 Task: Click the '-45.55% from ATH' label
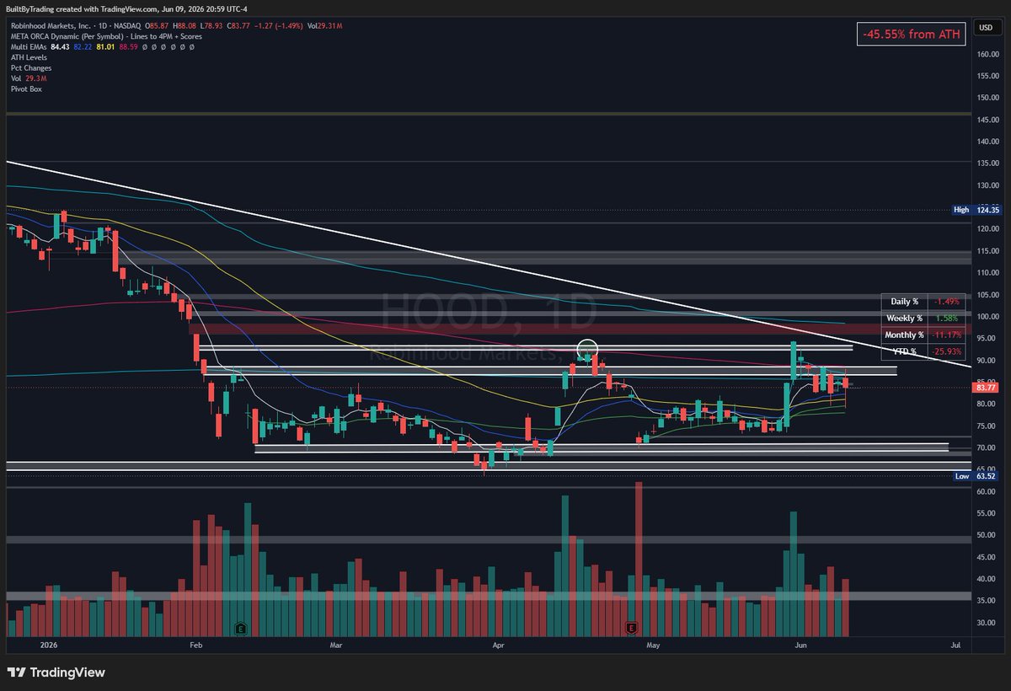pyautogui.click(x=911, y=35)
